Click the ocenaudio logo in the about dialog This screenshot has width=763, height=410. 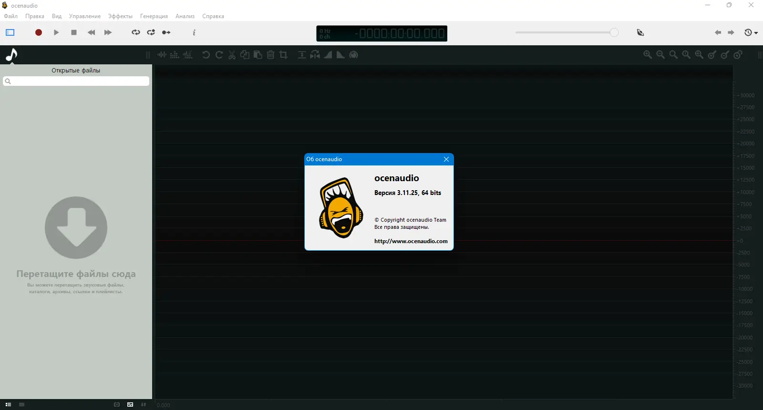coord(341,208)
